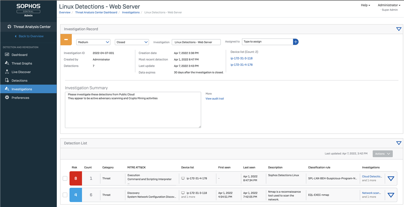This screenshot has width=404, height=207.
Task: Collapse the Investigation Record panel
Action: tap(399, 29)
